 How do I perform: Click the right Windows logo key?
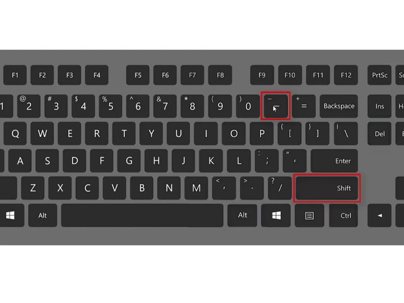[x=276, y=216]
